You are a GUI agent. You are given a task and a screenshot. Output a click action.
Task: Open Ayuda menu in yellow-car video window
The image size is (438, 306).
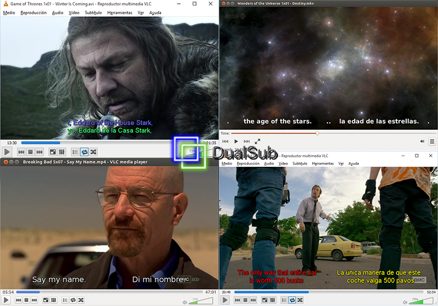[x=353, y=164]
